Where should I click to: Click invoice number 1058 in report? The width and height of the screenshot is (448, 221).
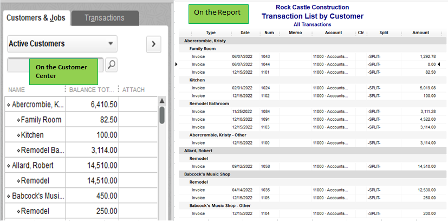265,166
